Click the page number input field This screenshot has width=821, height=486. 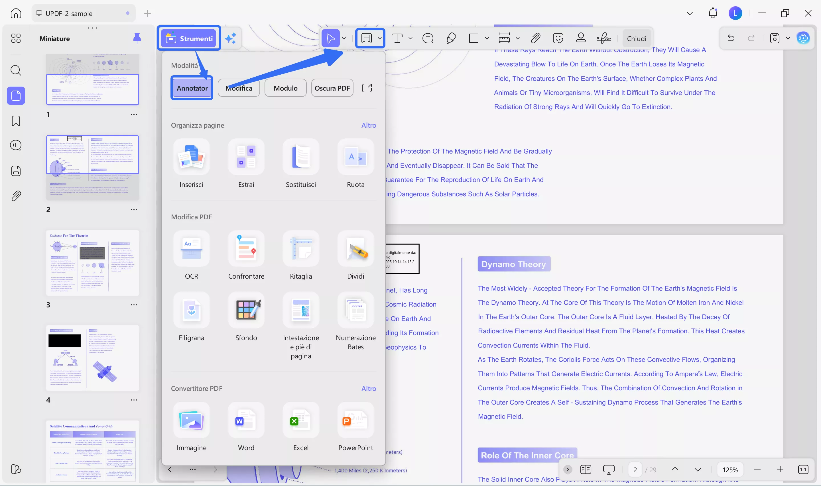click(635, 470)
